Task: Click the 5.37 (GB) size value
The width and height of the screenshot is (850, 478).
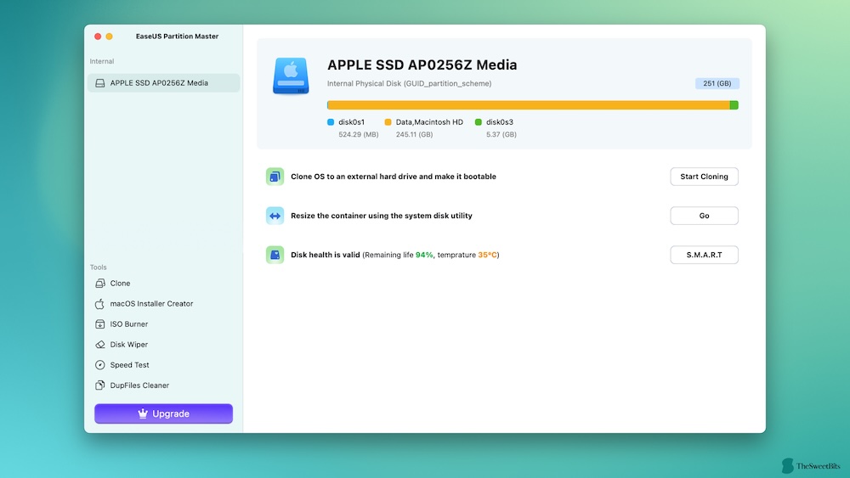Action: tap(501, 134)
